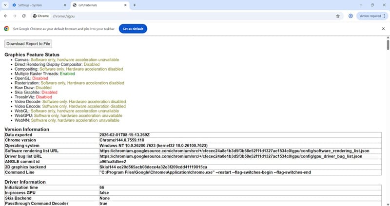This screenshot has height=206, width=390.
Task: Go forward to next page
Action: coord(15,16)
